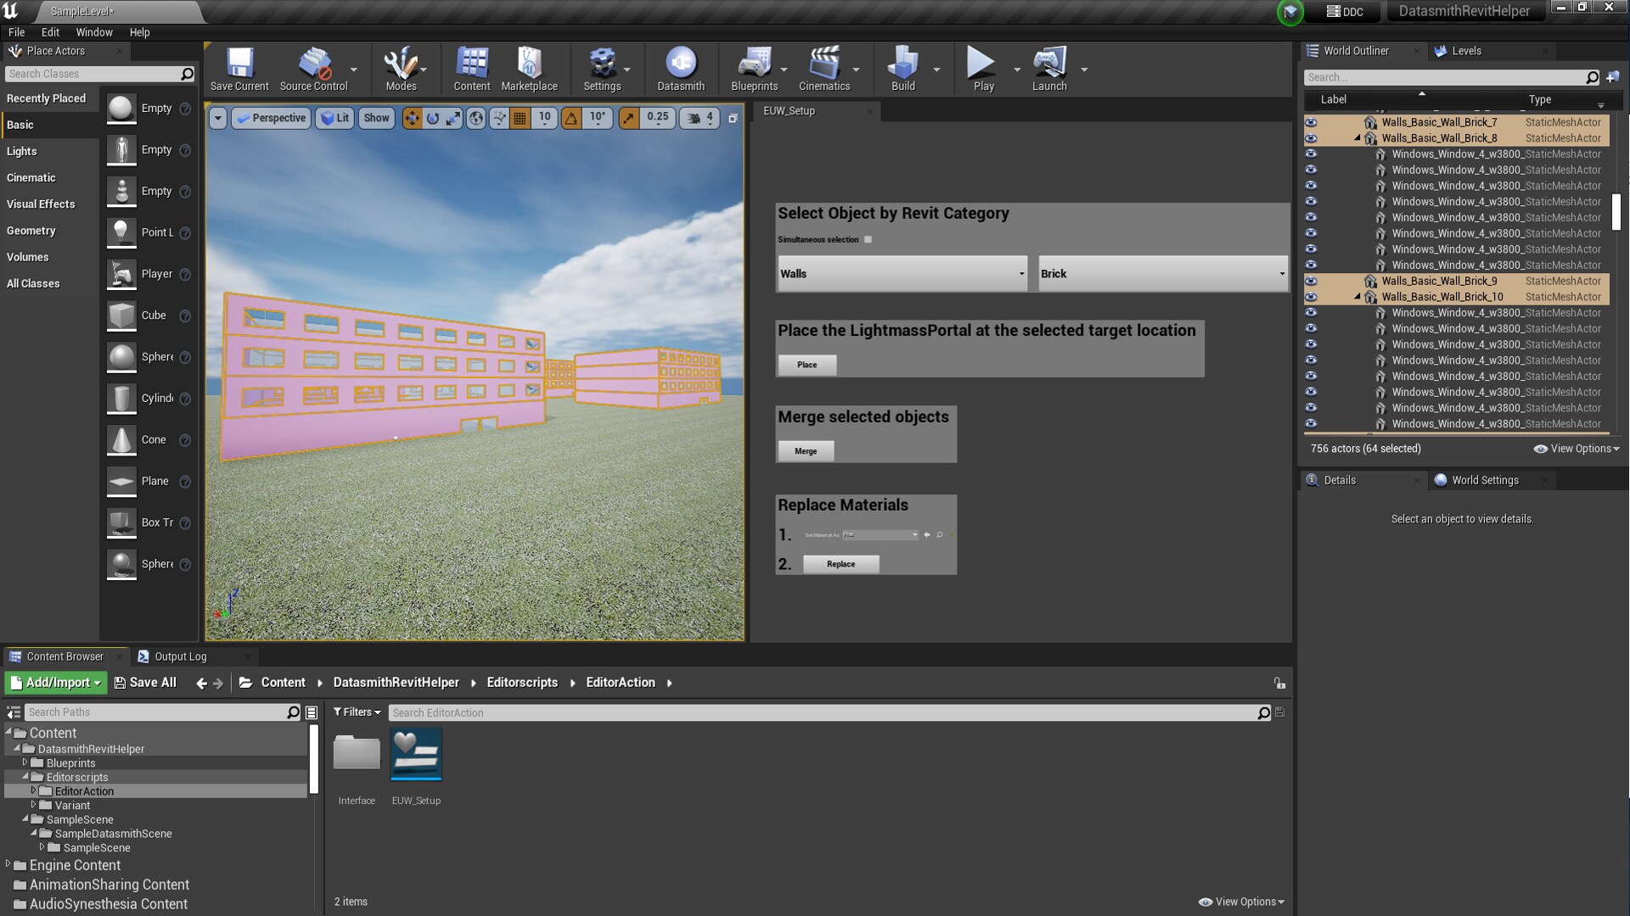Enable the Simultaneous selection checkbox
Screen dimensions: 1630x916
(x=868, y=240)
